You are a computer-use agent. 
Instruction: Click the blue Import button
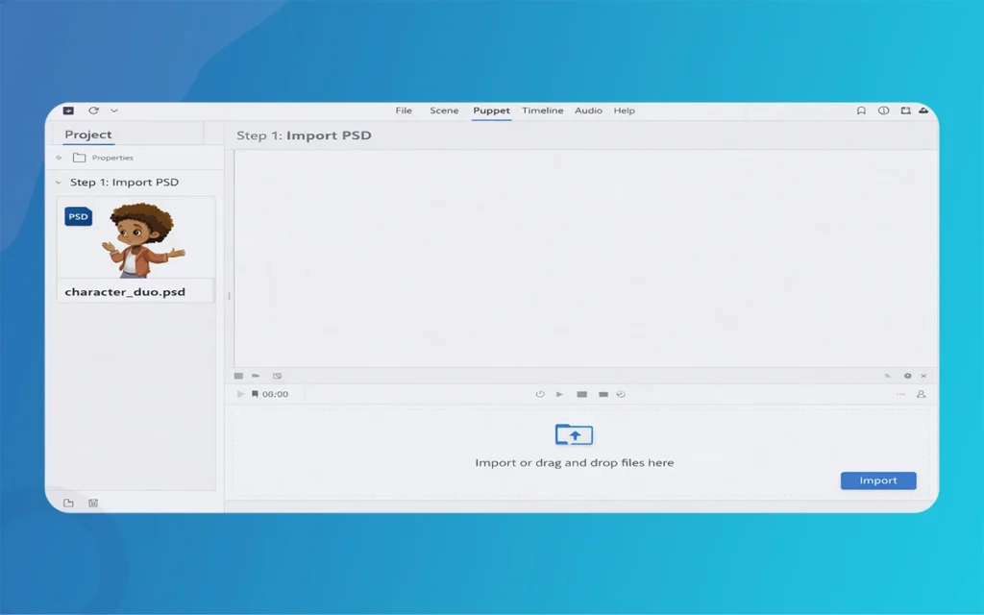point(877,480)
